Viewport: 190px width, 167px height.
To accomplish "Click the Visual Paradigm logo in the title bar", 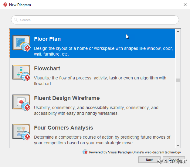I will coord(5,5).
